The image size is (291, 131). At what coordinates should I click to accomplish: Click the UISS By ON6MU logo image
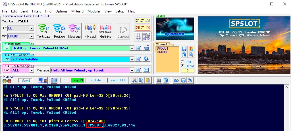click(175, 29)
